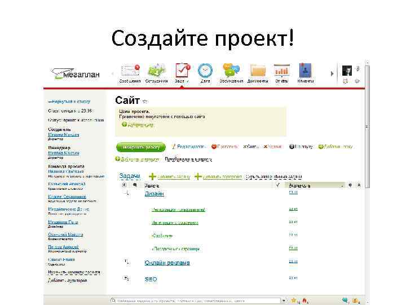Click the favorites star icon in bottom bar

[294, 300]
